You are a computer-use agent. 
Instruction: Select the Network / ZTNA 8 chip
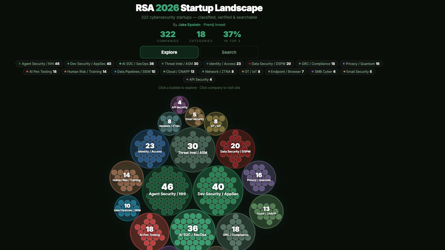click(218, 72)
